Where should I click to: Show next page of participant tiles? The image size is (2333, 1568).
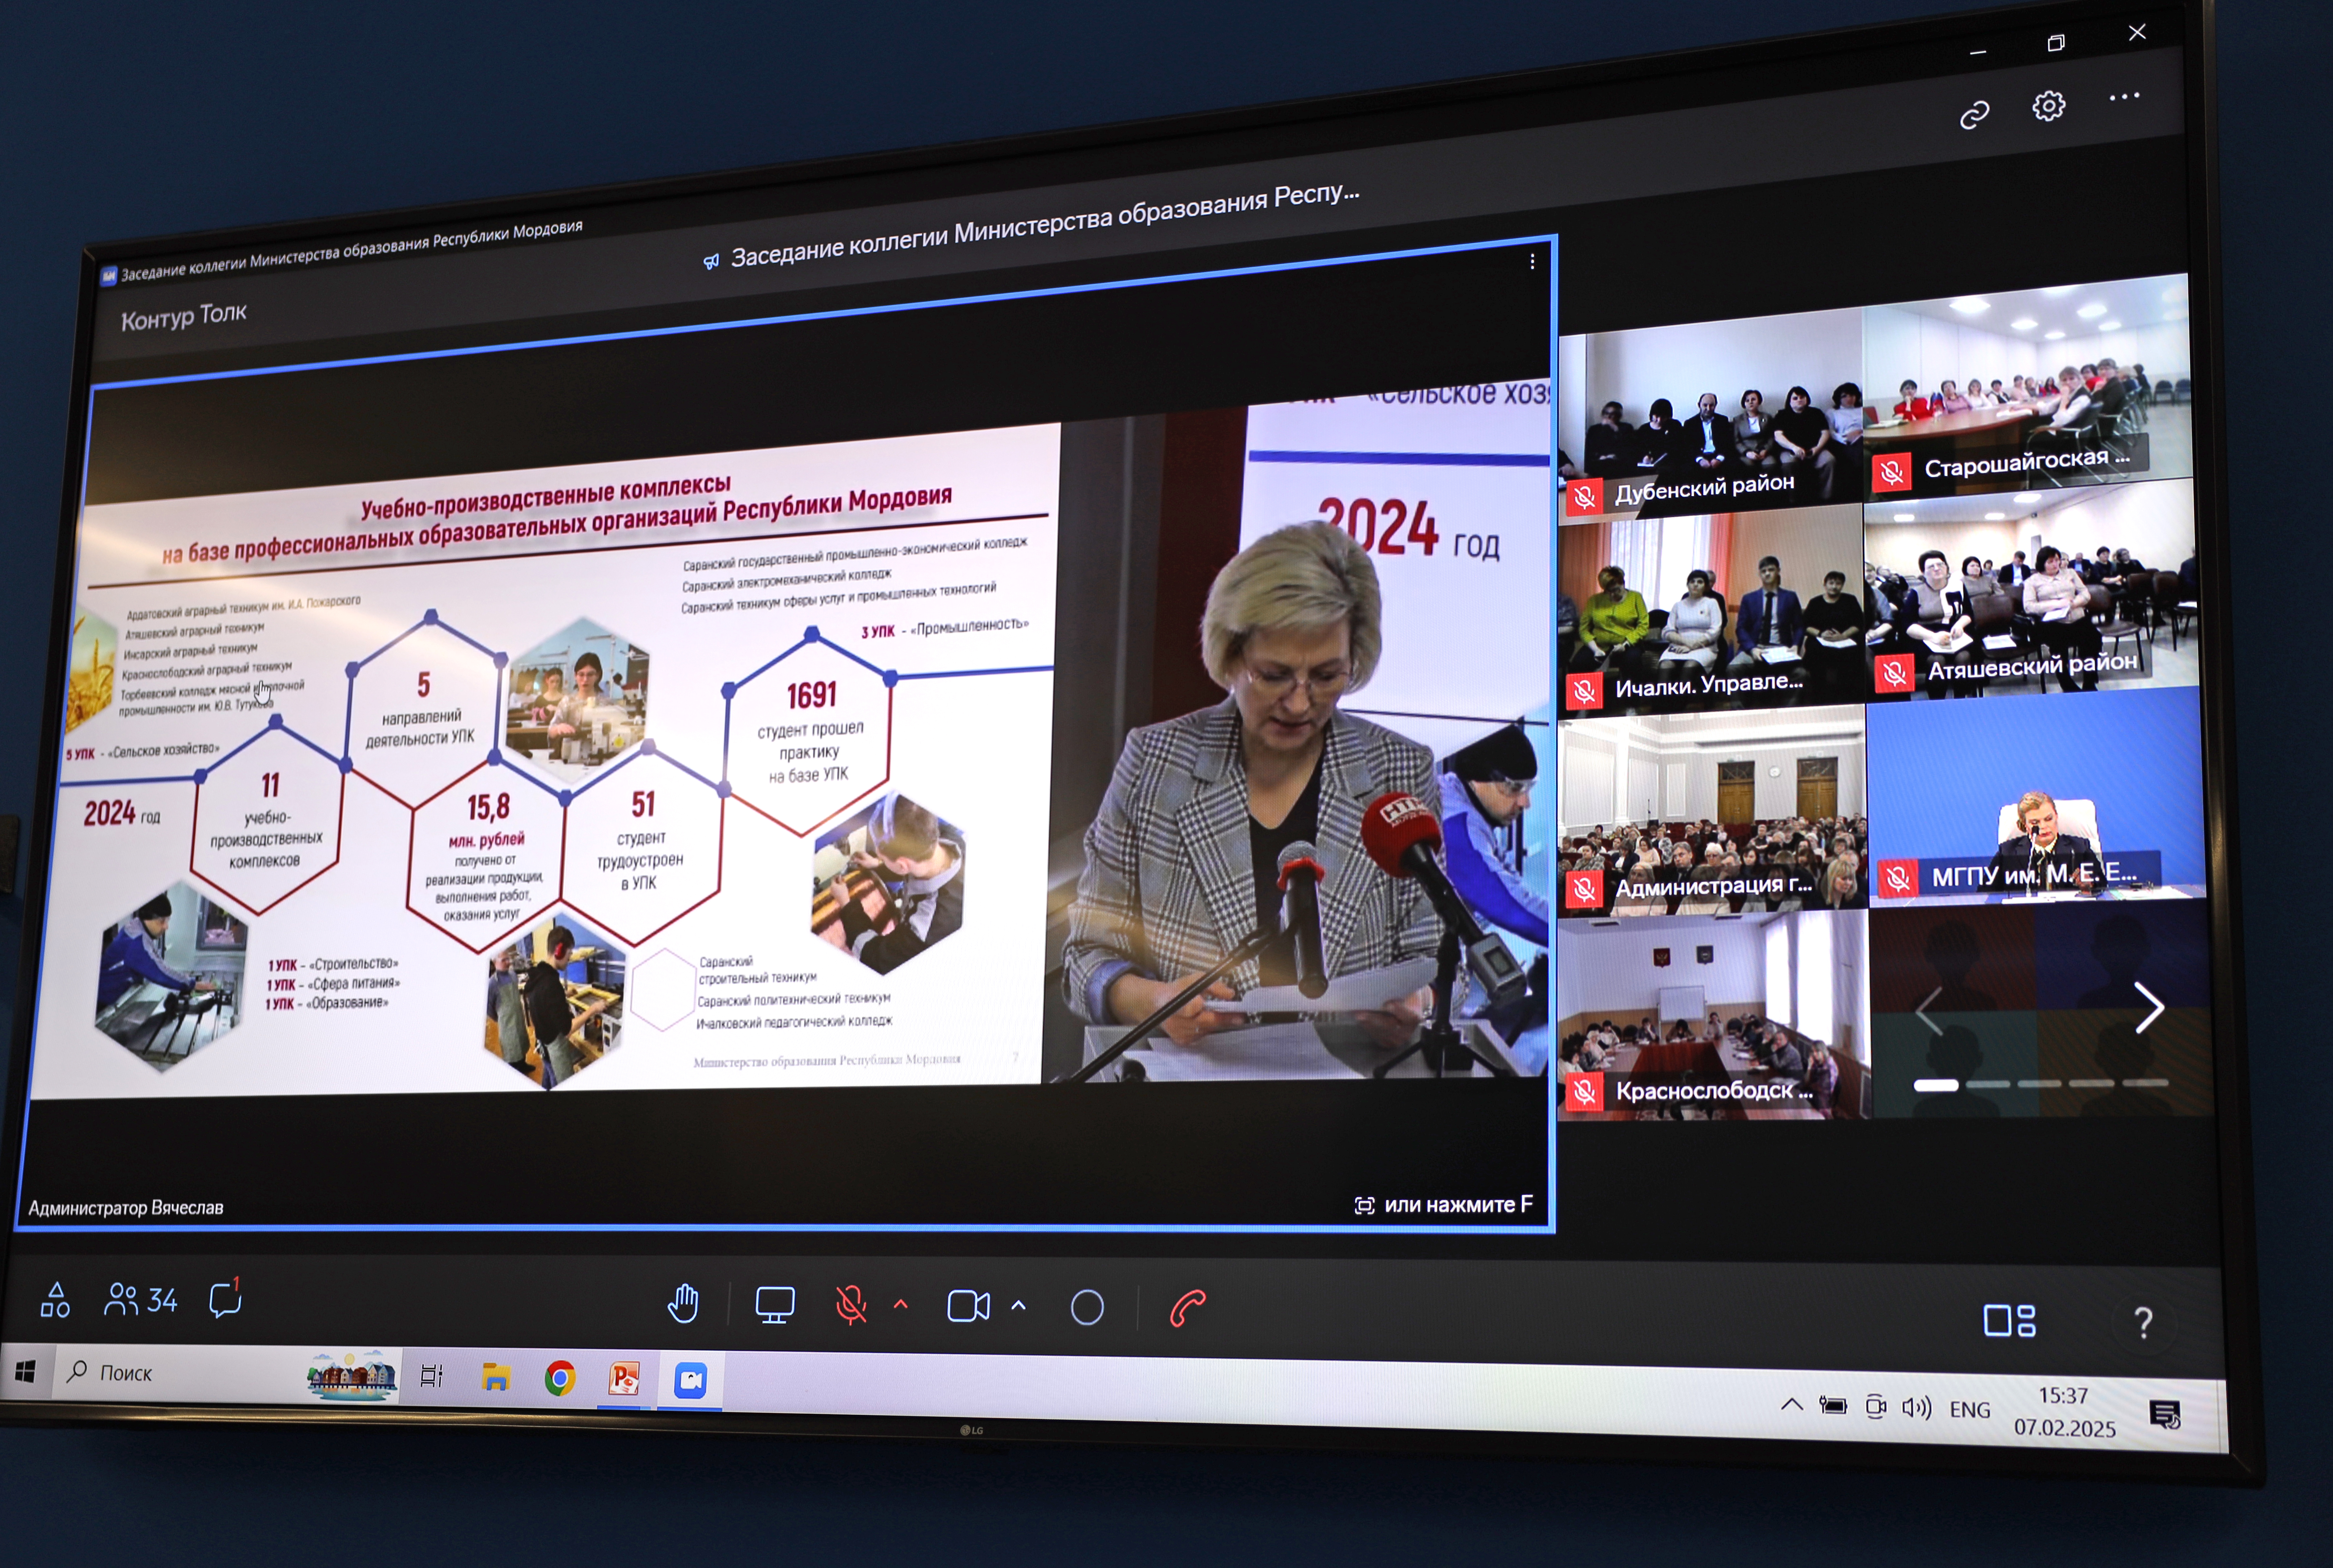[x=2148, y=1007]
